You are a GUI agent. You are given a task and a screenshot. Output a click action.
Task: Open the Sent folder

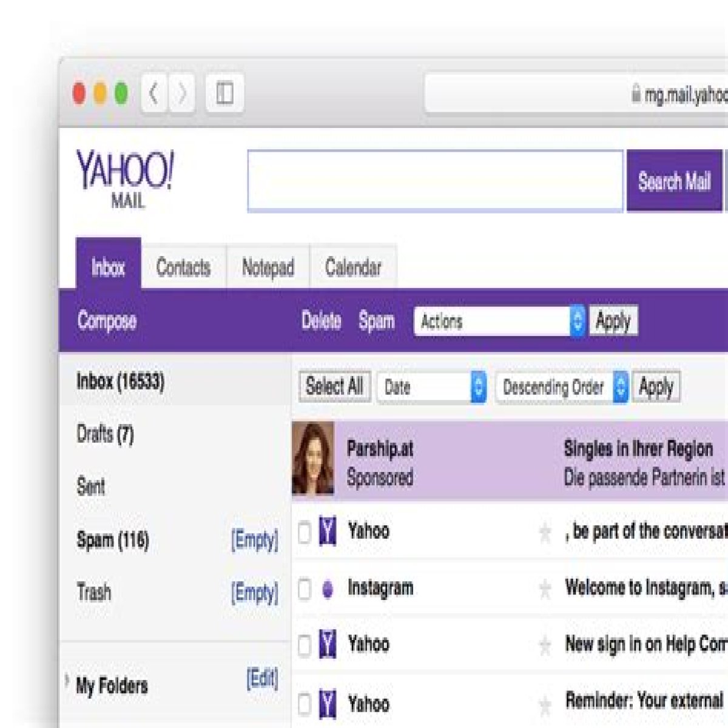91,487
